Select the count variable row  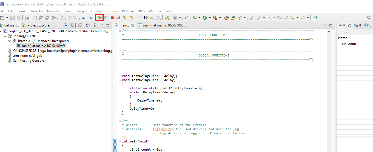point(352,44)
